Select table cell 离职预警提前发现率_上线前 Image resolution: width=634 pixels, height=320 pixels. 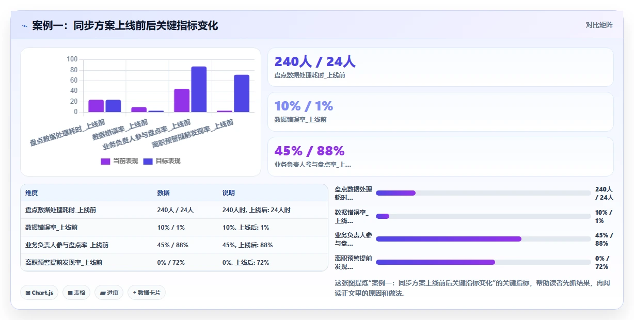pyautogui.click(x=64, y=263)
